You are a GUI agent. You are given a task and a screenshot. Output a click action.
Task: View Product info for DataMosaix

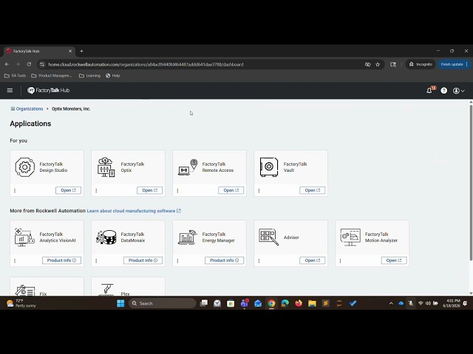[x=143, y=260]
